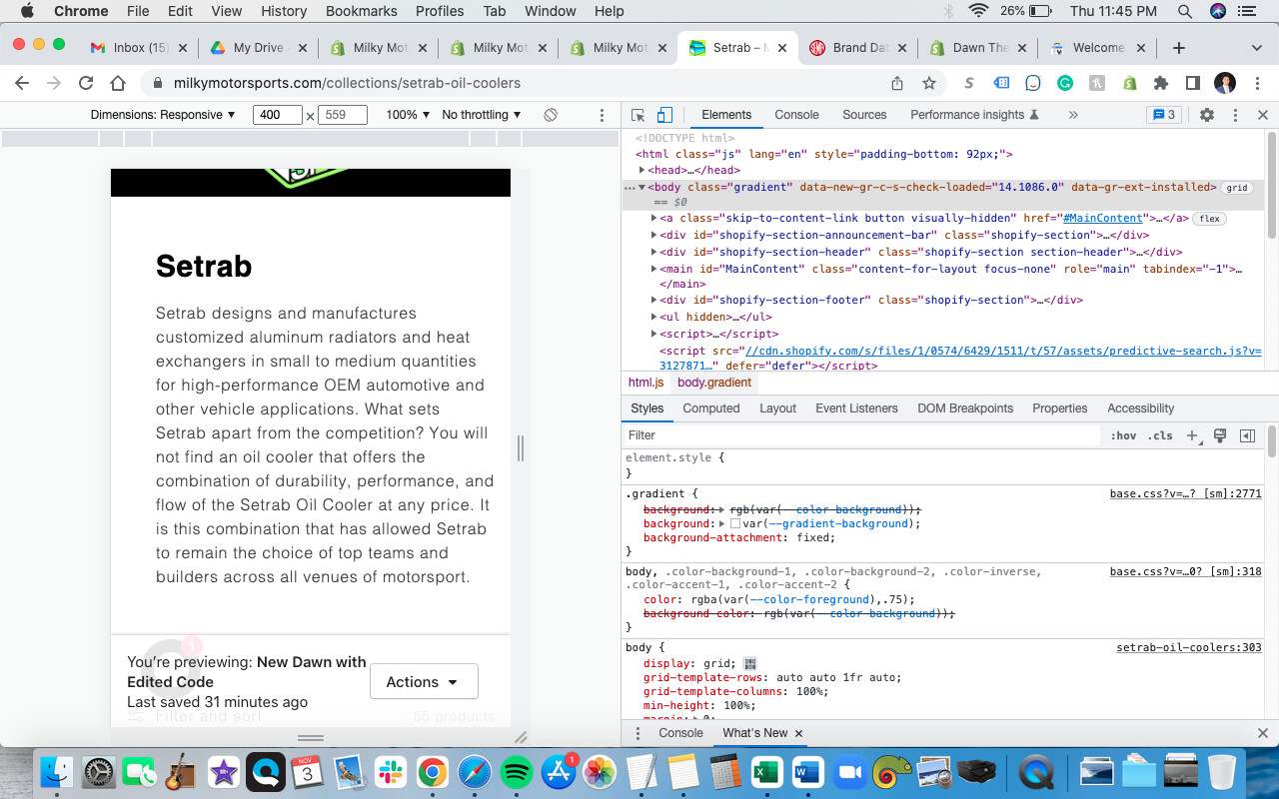Select body.gradient in the breadcrumb
1279x799 pixels.
click(x=714, y=383)
